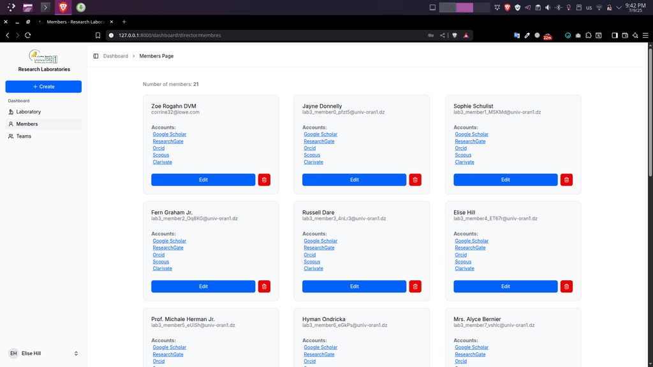
Task: Toggle the sidebar panel icon
Action: tap(96, 56)
